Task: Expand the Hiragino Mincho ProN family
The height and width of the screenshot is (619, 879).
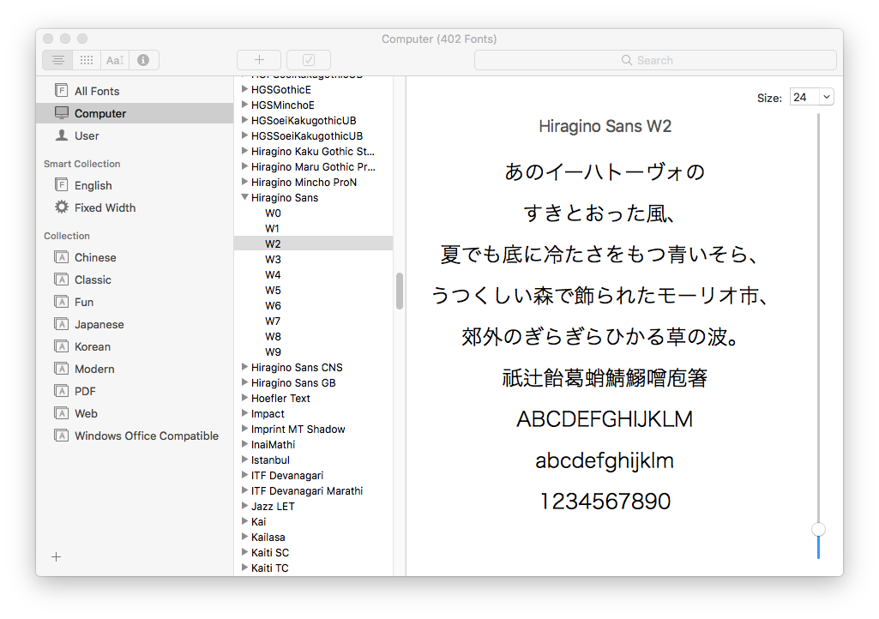Action: point(244,182)
